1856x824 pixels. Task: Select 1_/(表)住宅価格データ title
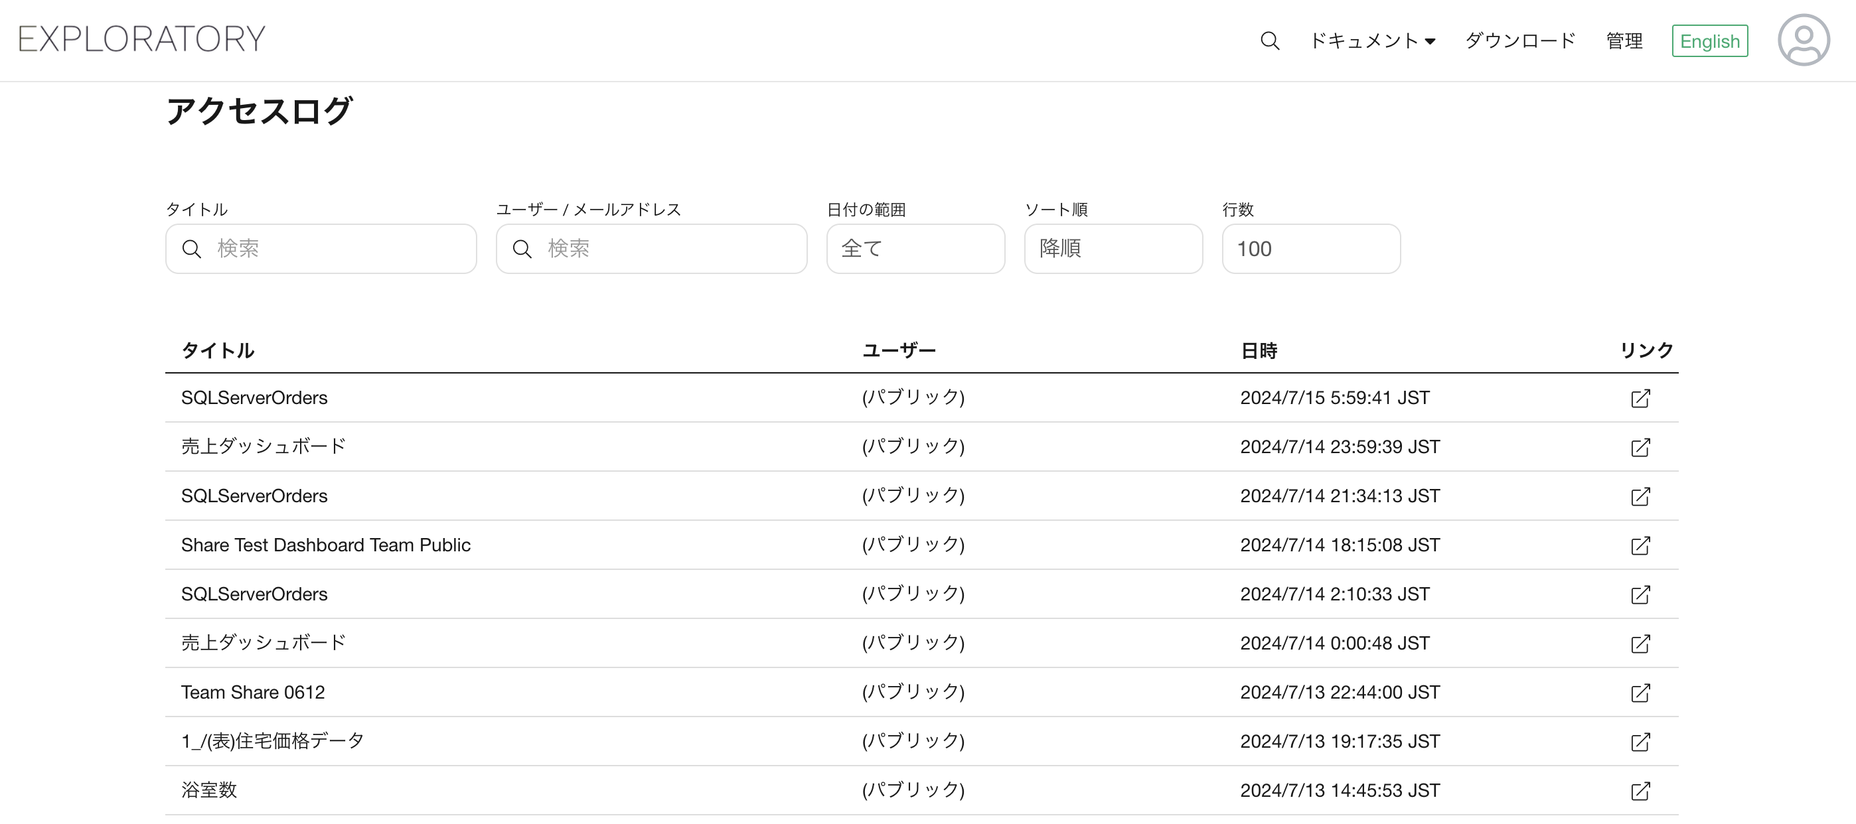pos(272,740)
